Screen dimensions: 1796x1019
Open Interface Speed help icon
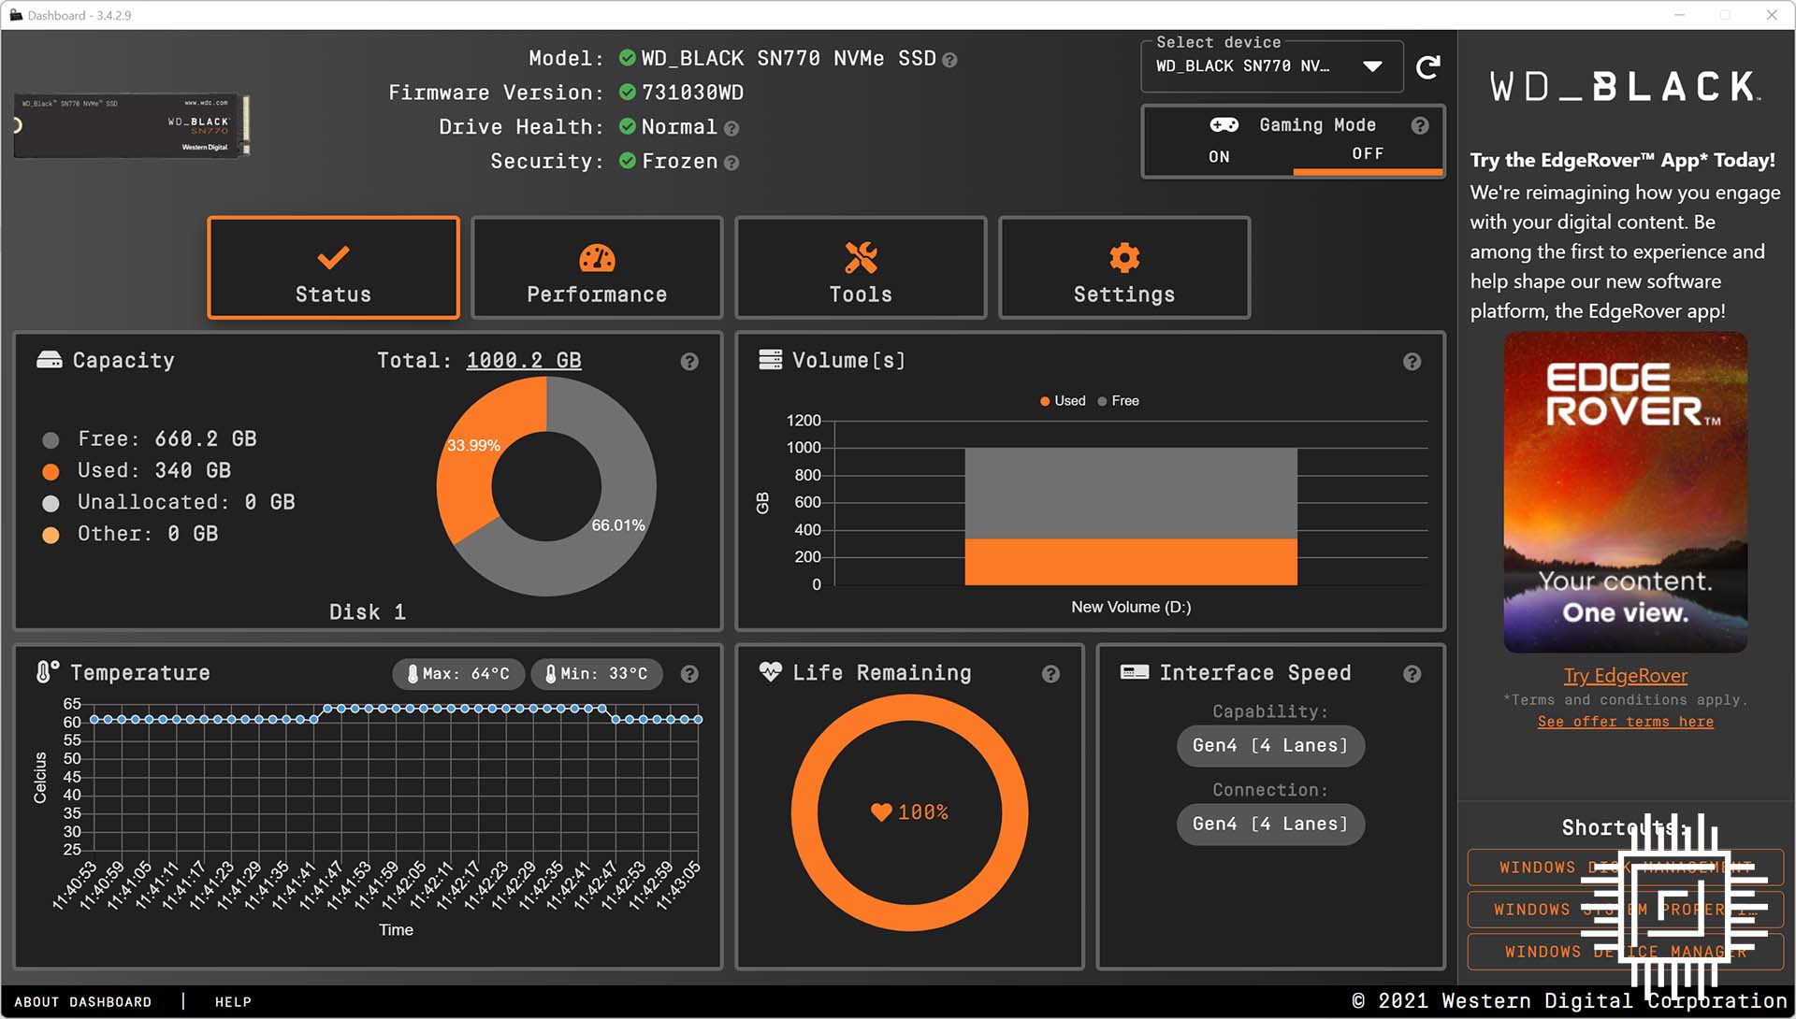coord(1412,674)
